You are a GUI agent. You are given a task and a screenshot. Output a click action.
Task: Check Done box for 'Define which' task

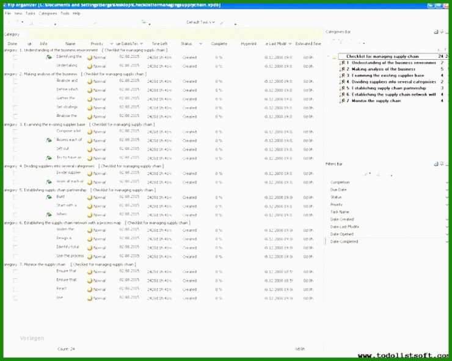coord(15,90)
